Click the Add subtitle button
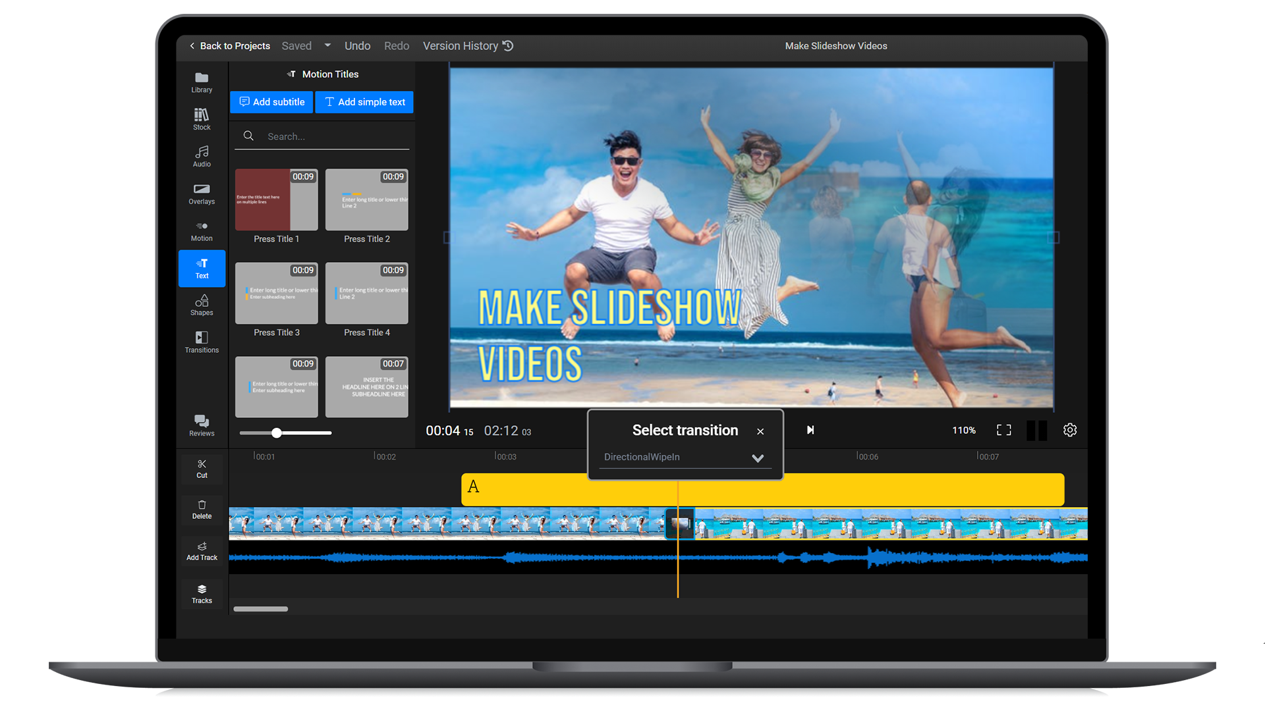1265x711 pixels. click(271, 102)
